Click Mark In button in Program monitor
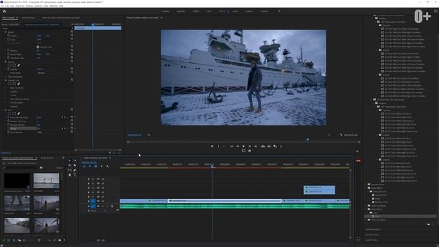 click(218, 146)
